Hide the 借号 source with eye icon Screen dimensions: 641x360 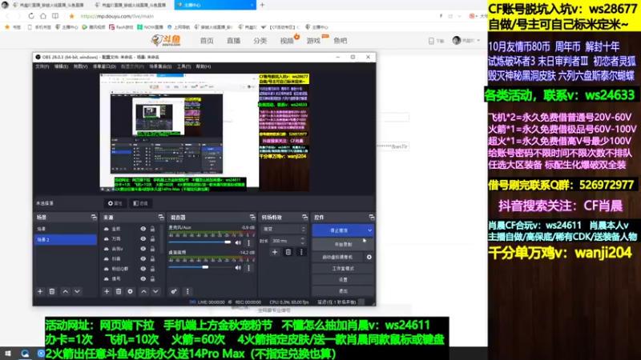click(143, 278)
